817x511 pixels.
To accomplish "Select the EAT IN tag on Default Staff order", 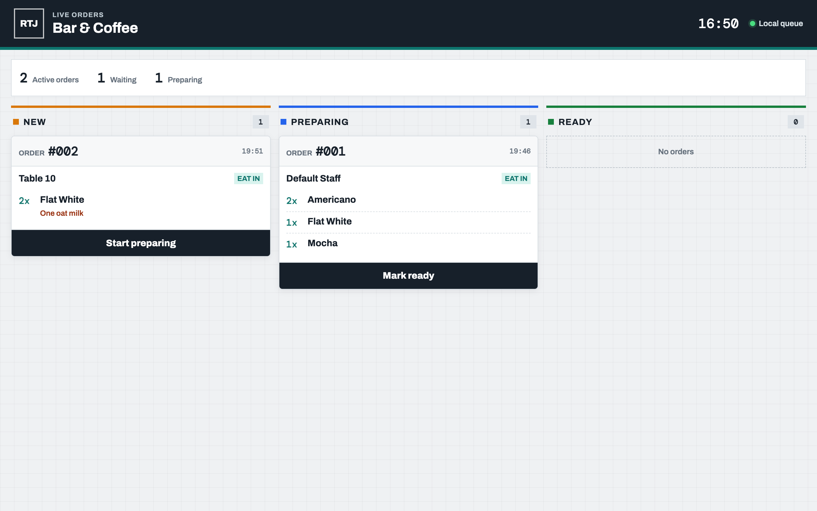I will click(516, 178).
